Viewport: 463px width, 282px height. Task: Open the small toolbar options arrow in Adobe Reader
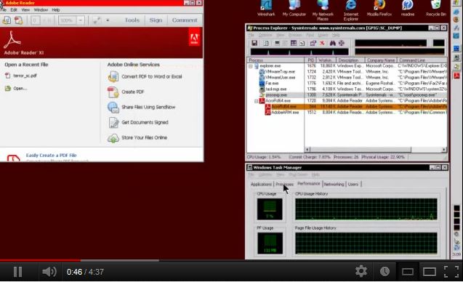108,20
